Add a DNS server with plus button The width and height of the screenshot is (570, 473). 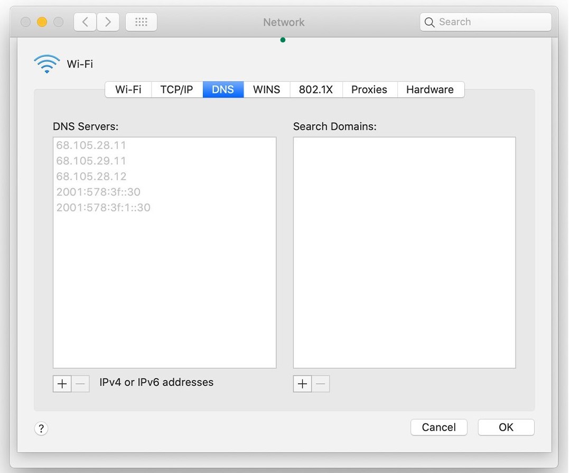[62, 384]
